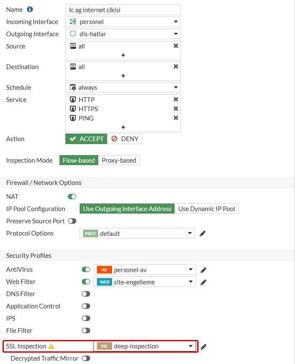Click the personel interface icon
Viewport: 295px width, 364px height.
(73, 21)
